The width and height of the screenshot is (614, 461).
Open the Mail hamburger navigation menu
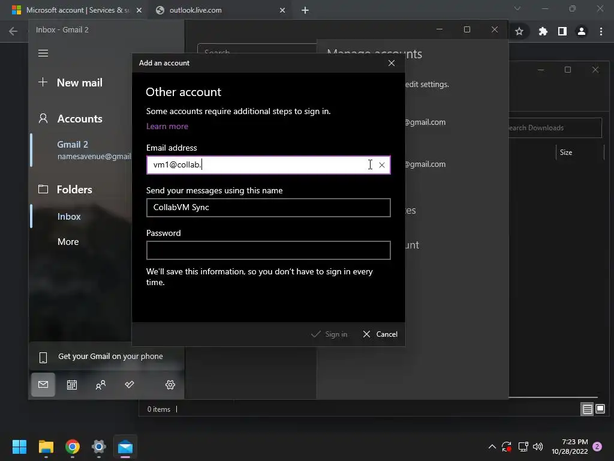[43, 53]
